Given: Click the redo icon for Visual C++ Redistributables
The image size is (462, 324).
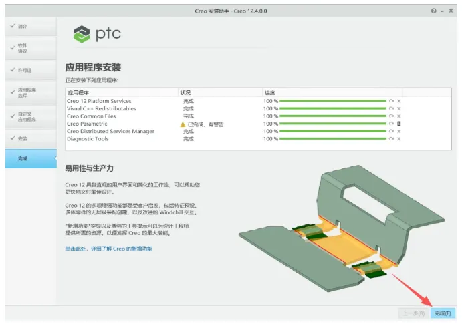Looking at the screenshot, I should pos(391,109).
